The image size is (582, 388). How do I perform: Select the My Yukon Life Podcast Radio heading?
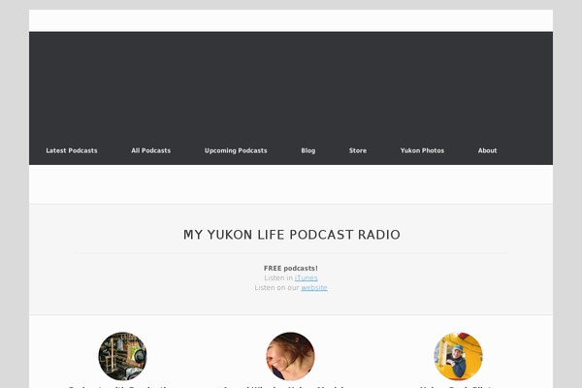292,235
